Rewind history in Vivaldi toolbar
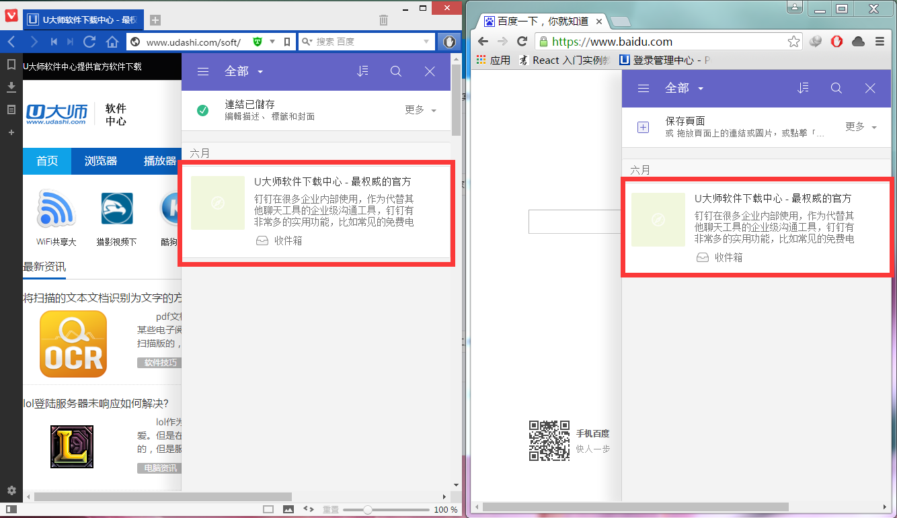Image resolution: width=897 pixels, height=518 pixels. (x=54, y=42)
